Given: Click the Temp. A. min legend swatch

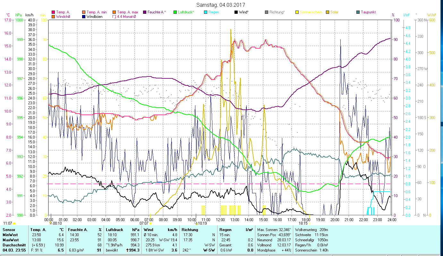Looking at the screenshot, I should [x=84, y=12].
